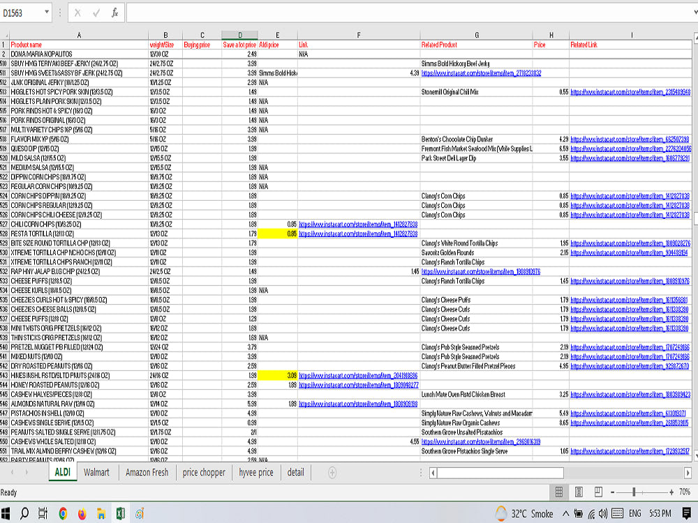Open related link for MIXED NUTS row
The image size is (698, 523).
coord(630,356)
